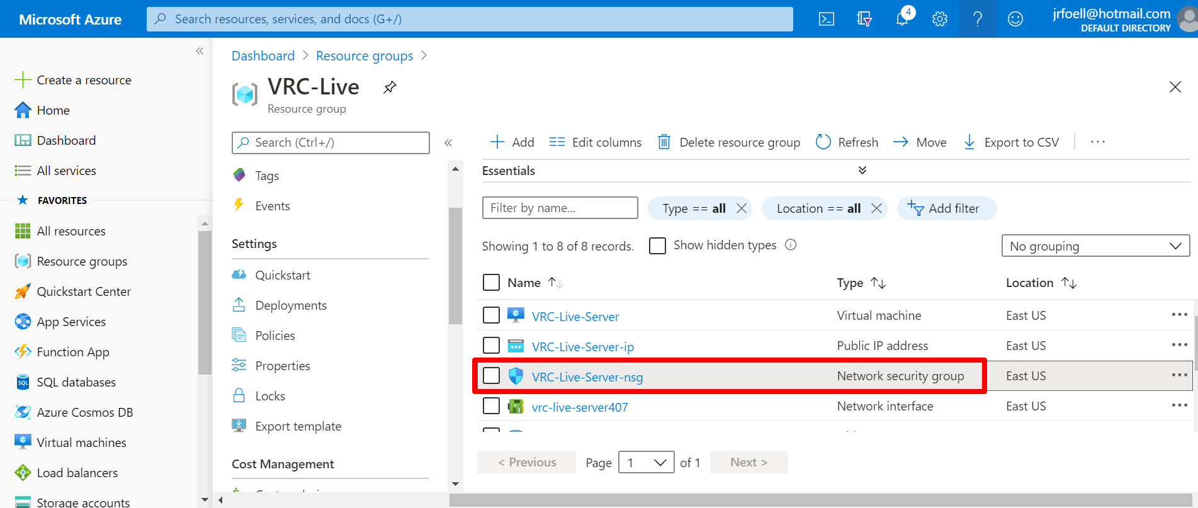Open the page number dropdown
Screen dimensions: 1198x508
point(647,463)
